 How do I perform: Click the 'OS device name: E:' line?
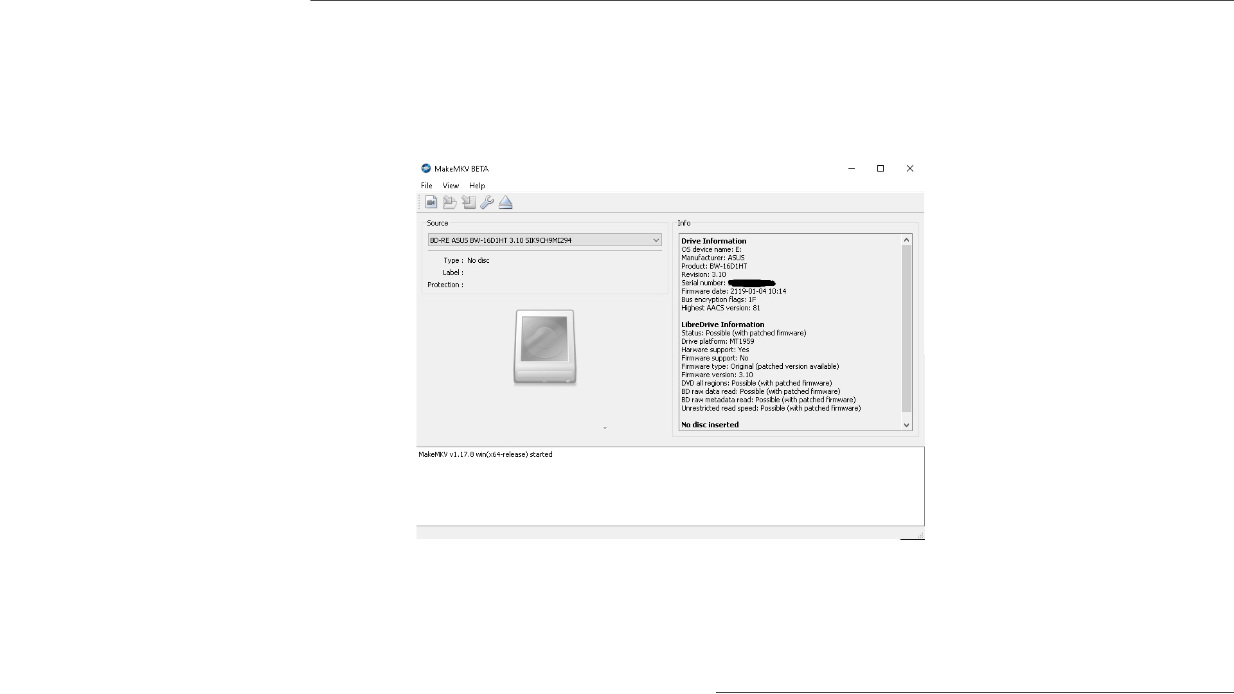(x=711, y=249)
